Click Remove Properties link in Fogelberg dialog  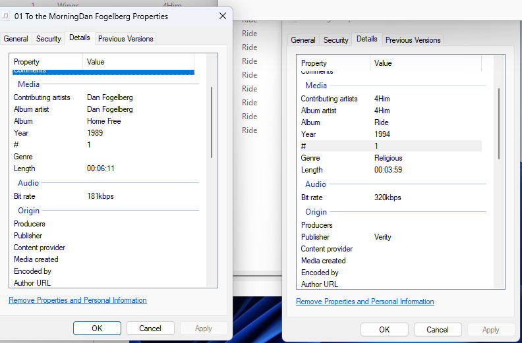78,300
